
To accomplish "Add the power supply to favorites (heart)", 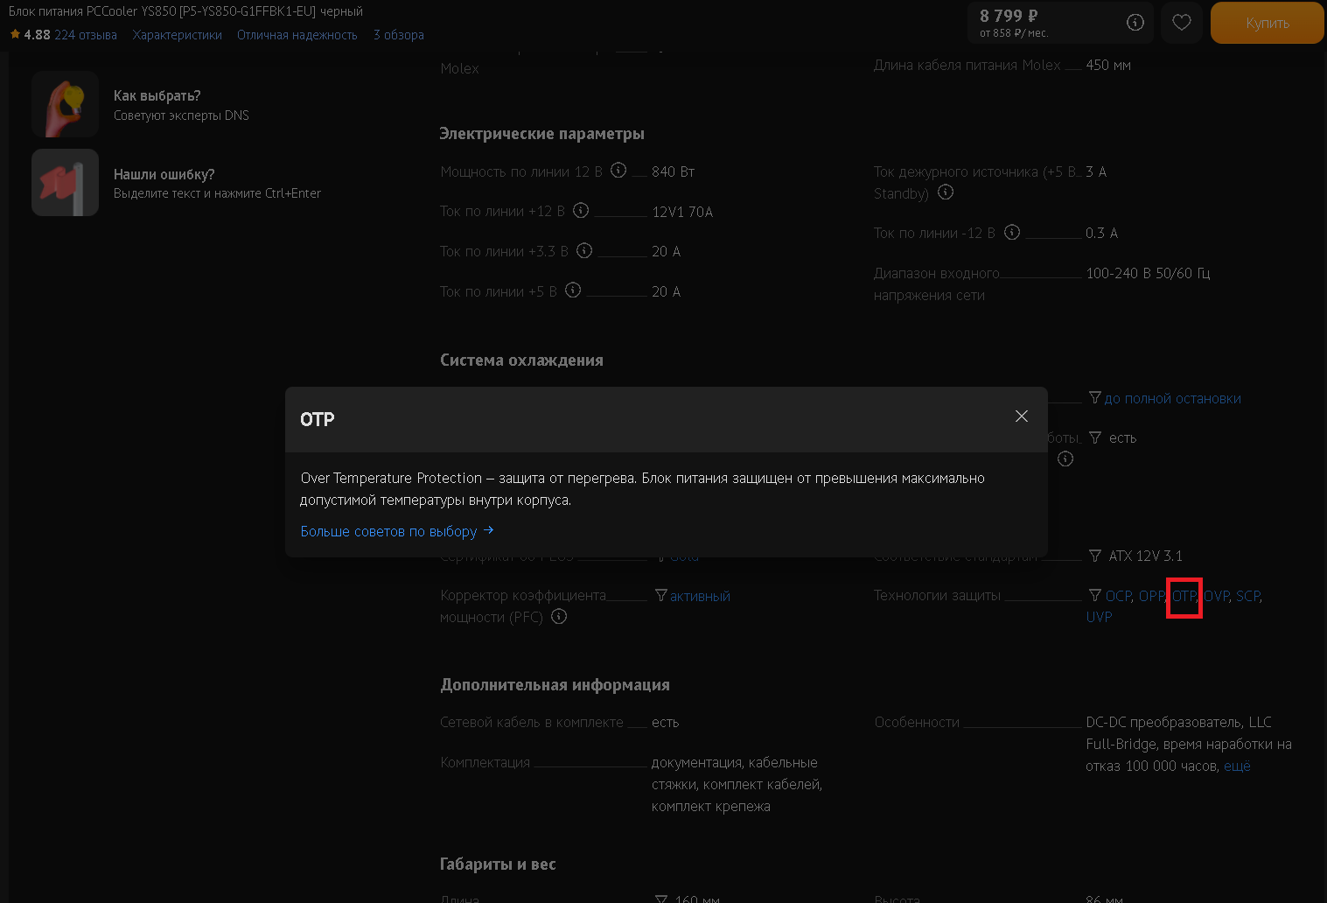I will tap(1182, 23).
